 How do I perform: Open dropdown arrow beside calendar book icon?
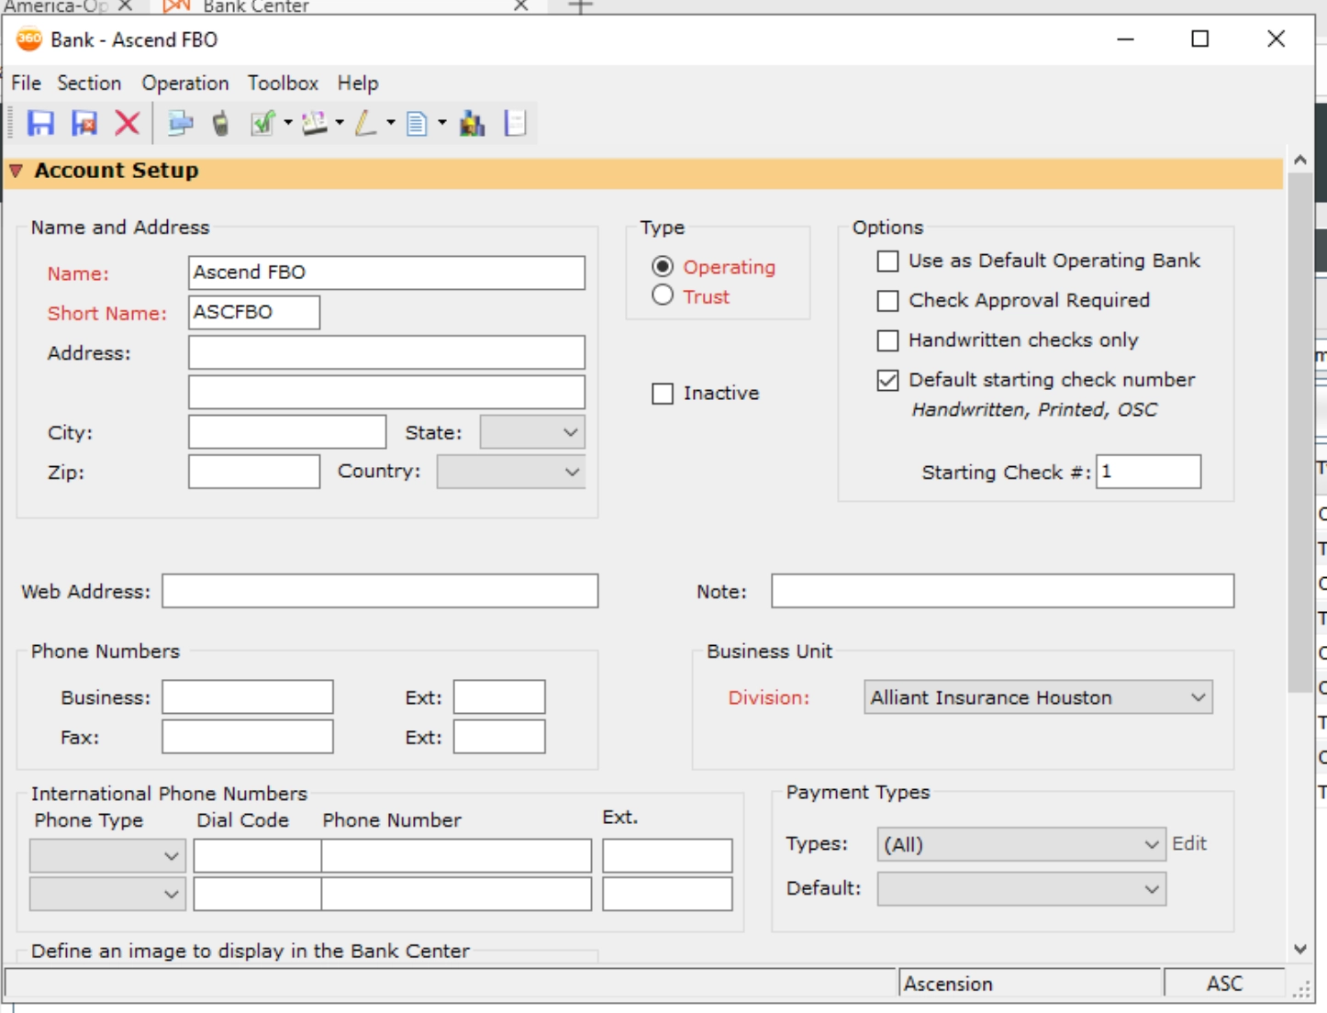tap(340, 123)
